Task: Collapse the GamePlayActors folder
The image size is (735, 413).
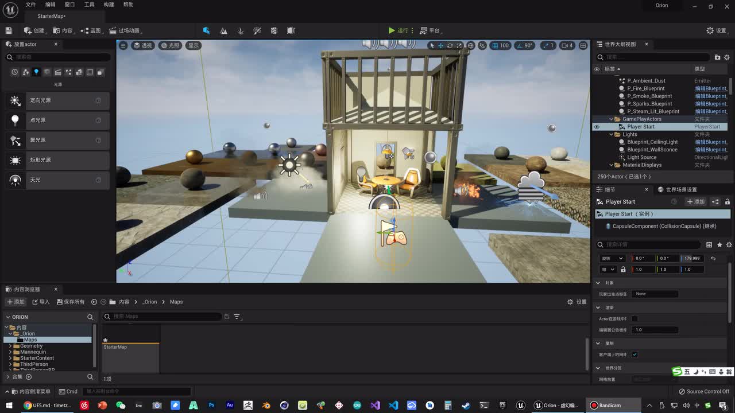Action: coord(611,119)
